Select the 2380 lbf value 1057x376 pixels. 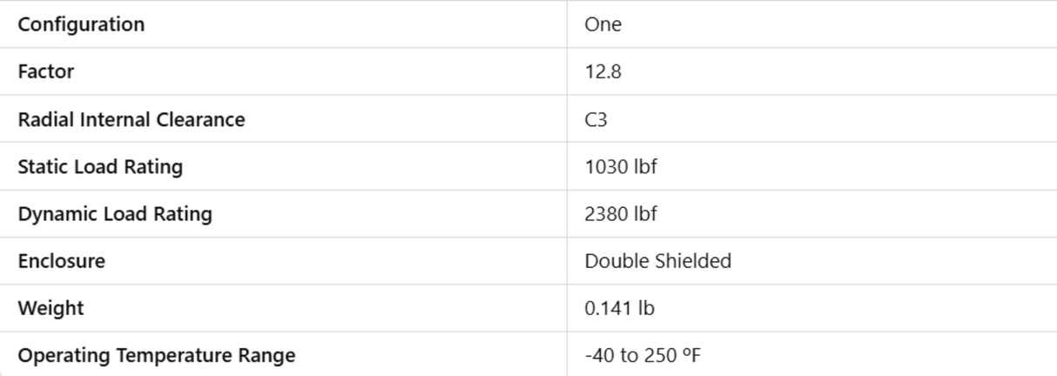coord(622,213)
